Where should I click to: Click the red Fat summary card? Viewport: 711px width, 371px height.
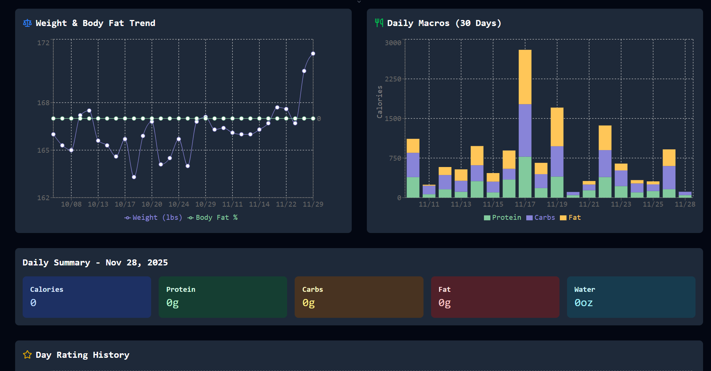pyautogui.click(x=495, y=297)
